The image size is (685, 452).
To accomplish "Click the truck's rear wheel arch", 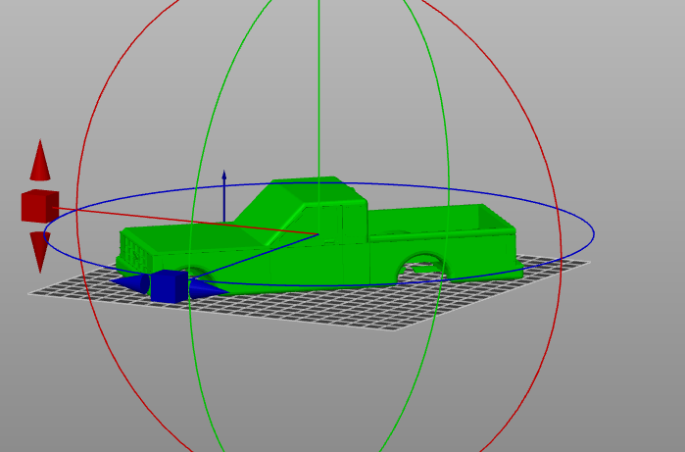I will [x=423, y=259].
